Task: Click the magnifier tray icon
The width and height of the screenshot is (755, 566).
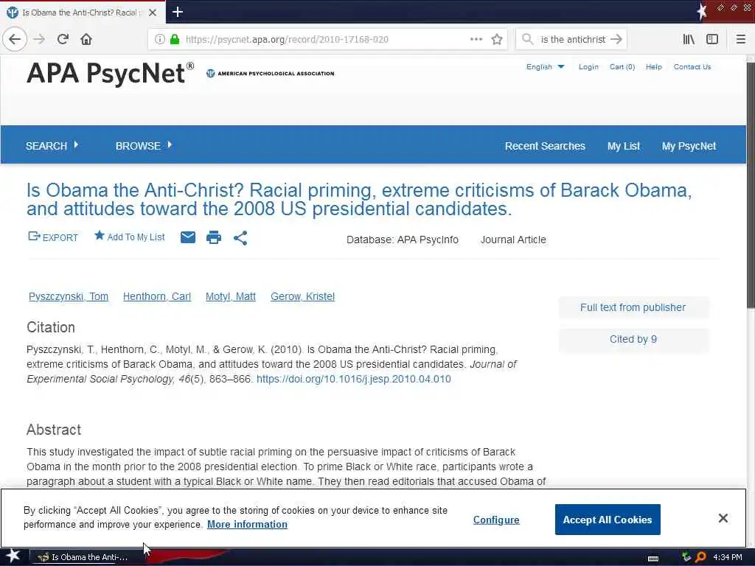Action: point(700,557)
